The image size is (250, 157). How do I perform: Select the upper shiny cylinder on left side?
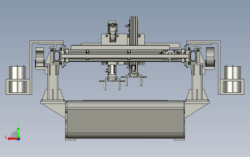point(17,73)
